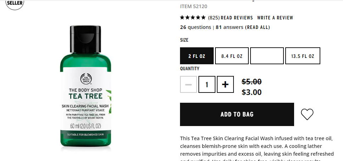Decrease quantity with the minus button
343x161 pixels.
click(x=189, y=84)
